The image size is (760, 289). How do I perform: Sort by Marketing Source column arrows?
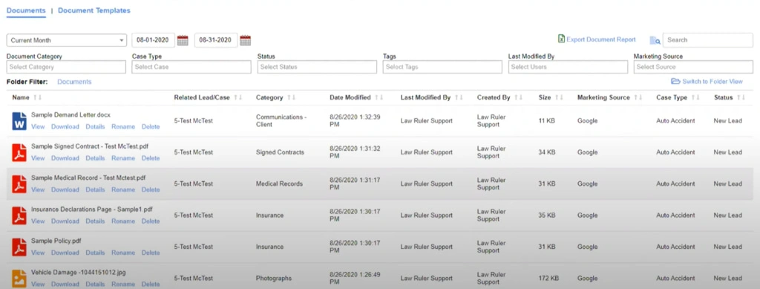(x=638, y=97)
